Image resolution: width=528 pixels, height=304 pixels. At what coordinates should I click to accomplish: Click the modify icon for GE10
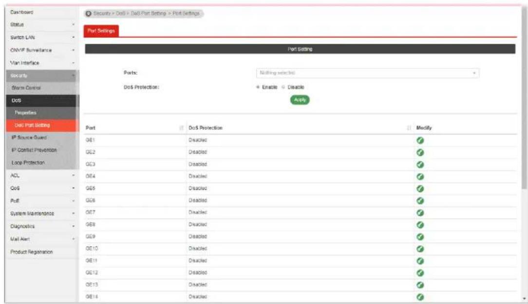click(x=420, y=249)
